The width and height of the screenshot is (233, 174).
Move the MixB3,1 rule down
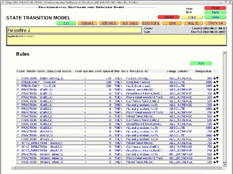tap(217, 131)
